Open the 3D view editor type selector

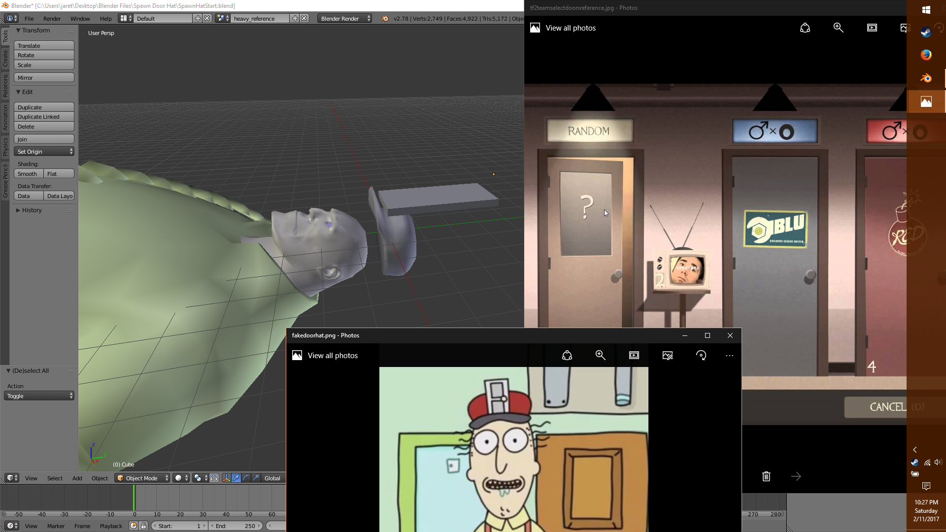(x=12, y=478)
